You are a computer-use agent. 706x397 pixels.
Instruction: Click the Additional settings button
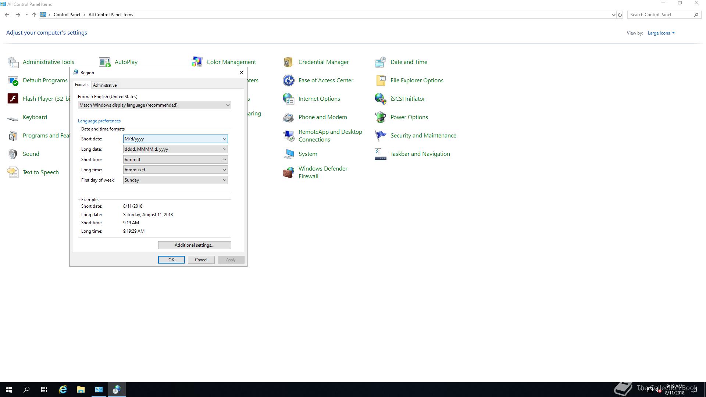(195, 245)
